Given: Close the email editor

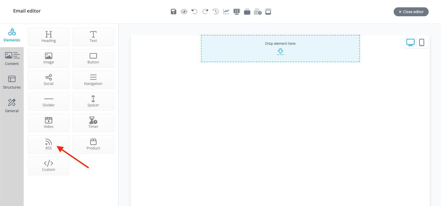Looking at the screenshot, I should (411, 12).
